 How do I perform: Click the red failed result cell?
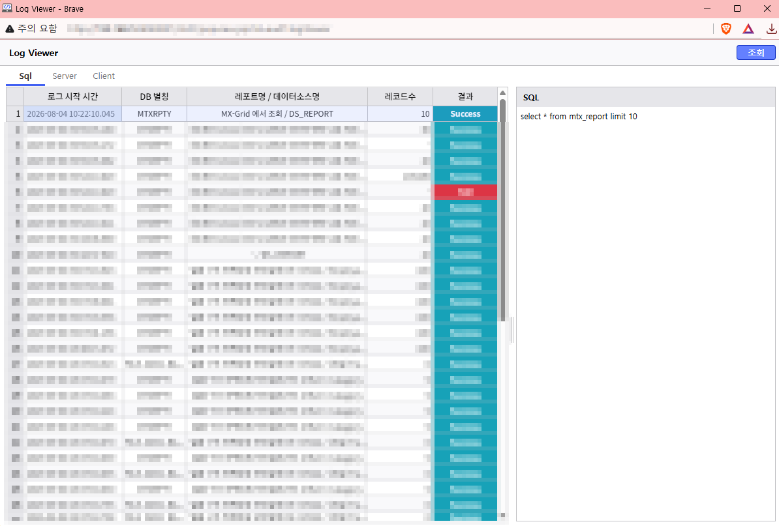pos(466,192)
